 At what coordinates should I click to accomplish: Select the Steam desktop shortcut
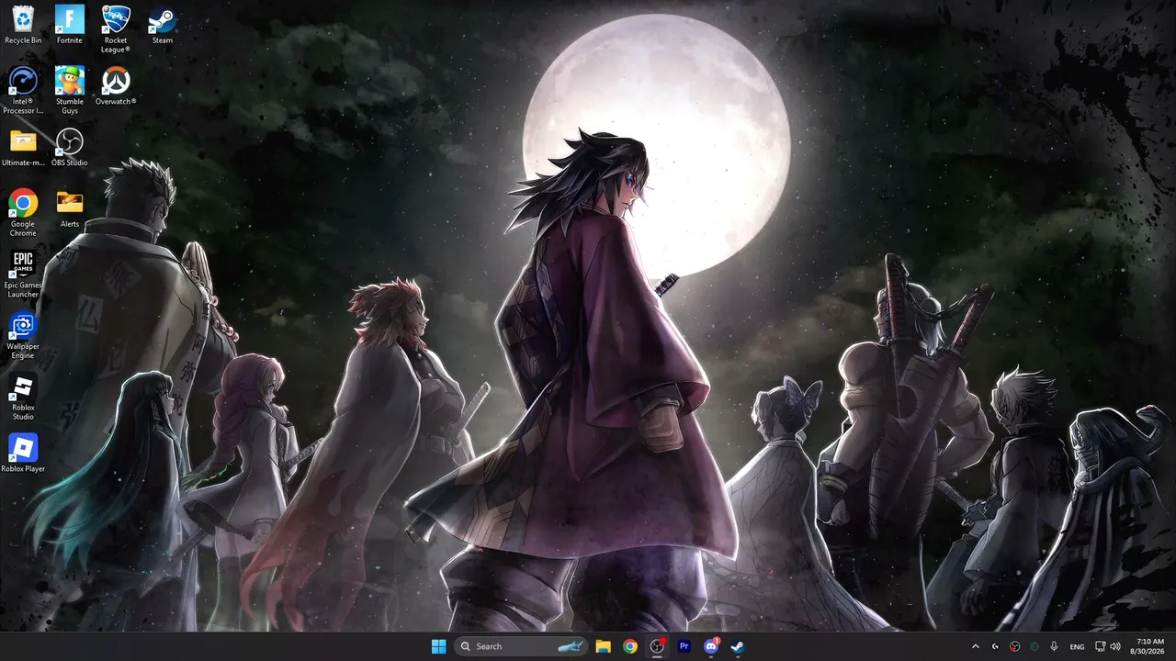click(163, 25)
